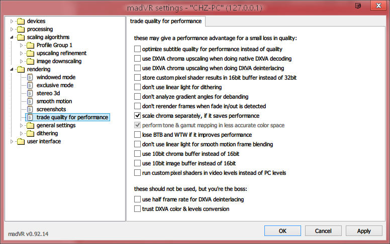Expand the dithering node arrow
390x244 pixels.
click(x=21, y=133)
